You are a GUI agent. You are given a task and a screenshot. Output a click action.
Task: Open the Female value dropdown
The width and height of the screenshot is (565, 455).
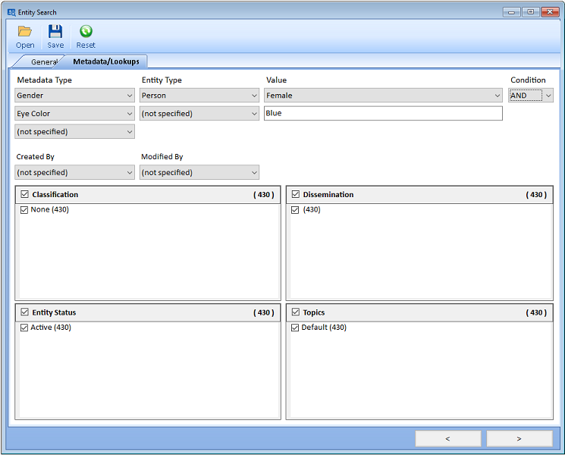coord(384,96)
